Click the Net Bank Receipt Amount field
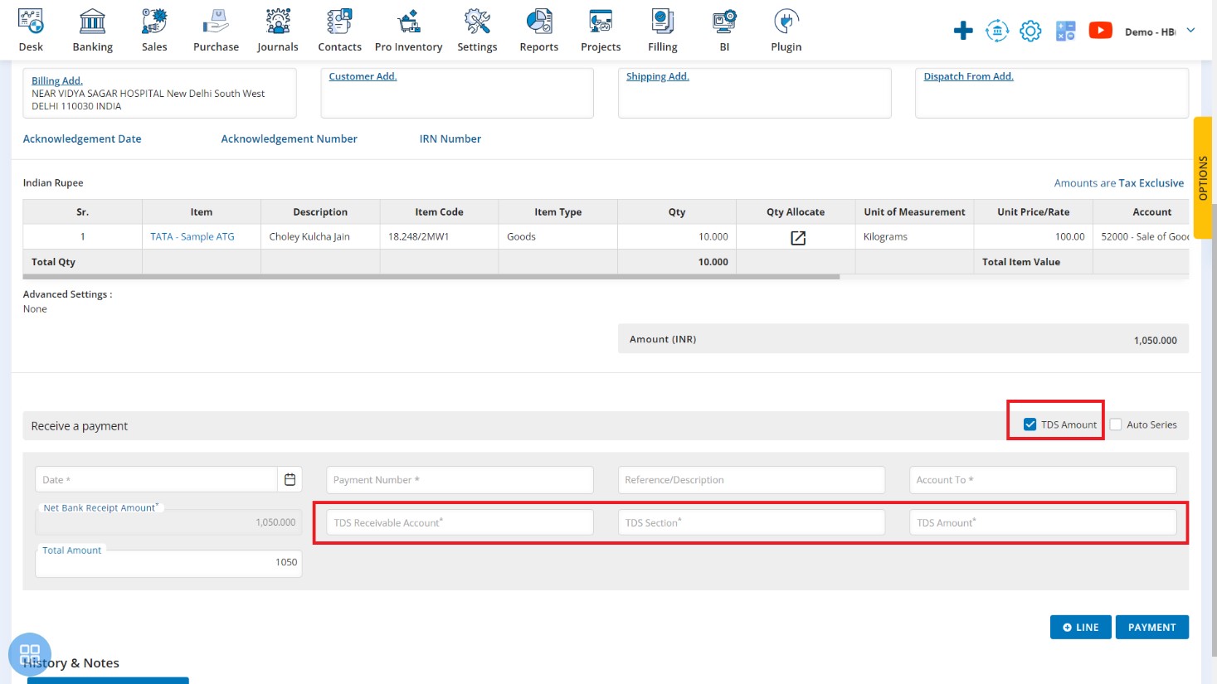This screenshot has height=684, width=1217. pyautogui.click(x=168, y=521)
